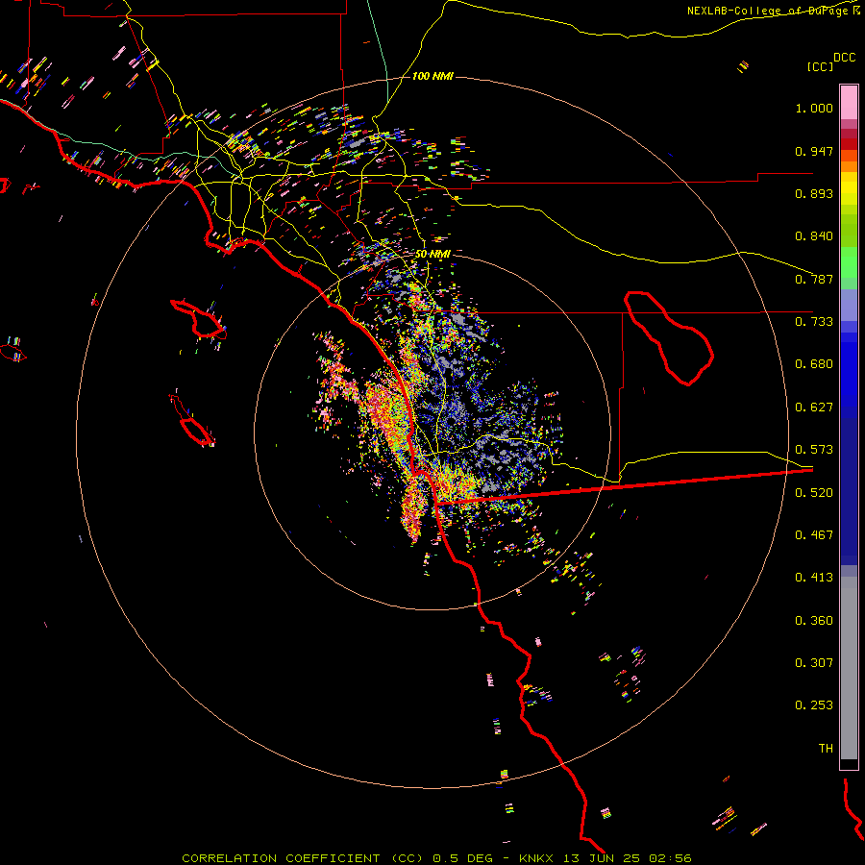Screen dimensions: 865x865
Task: Click the 0.787 scale value
Action: tap(814, 279)
